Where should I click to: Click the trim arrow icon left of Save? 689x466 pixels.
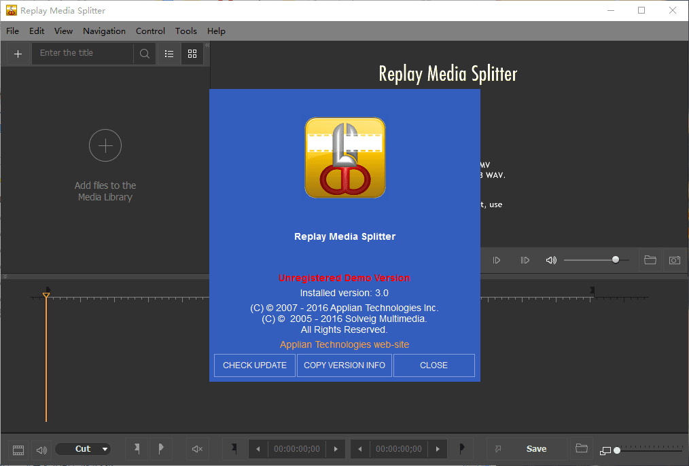pos(498,449)
